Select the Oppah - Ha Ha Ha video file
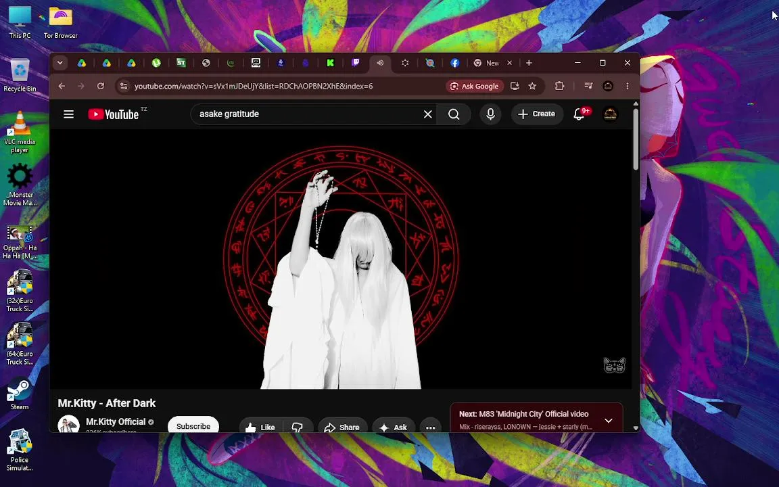Image resolution: width=779 pixels, height=487 pixels. click(x=20, y=243)
